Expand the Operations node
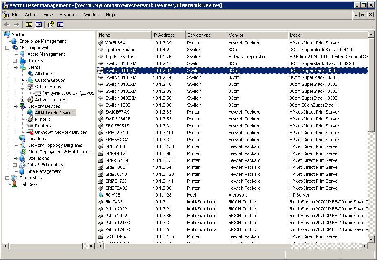This screenshot has width=377, height=260. coord(15,158)
